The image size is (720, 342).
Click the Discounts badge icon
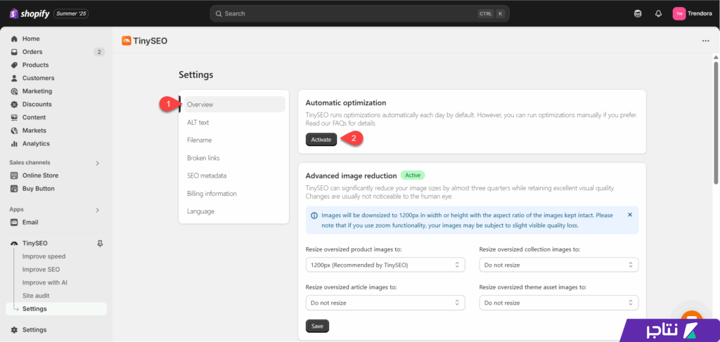[14, 104]
